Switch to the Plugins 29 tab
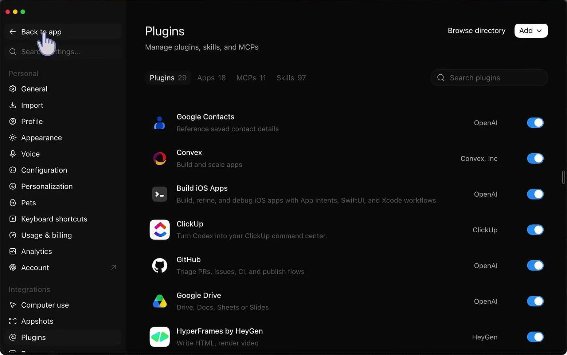 pos(168,78)
